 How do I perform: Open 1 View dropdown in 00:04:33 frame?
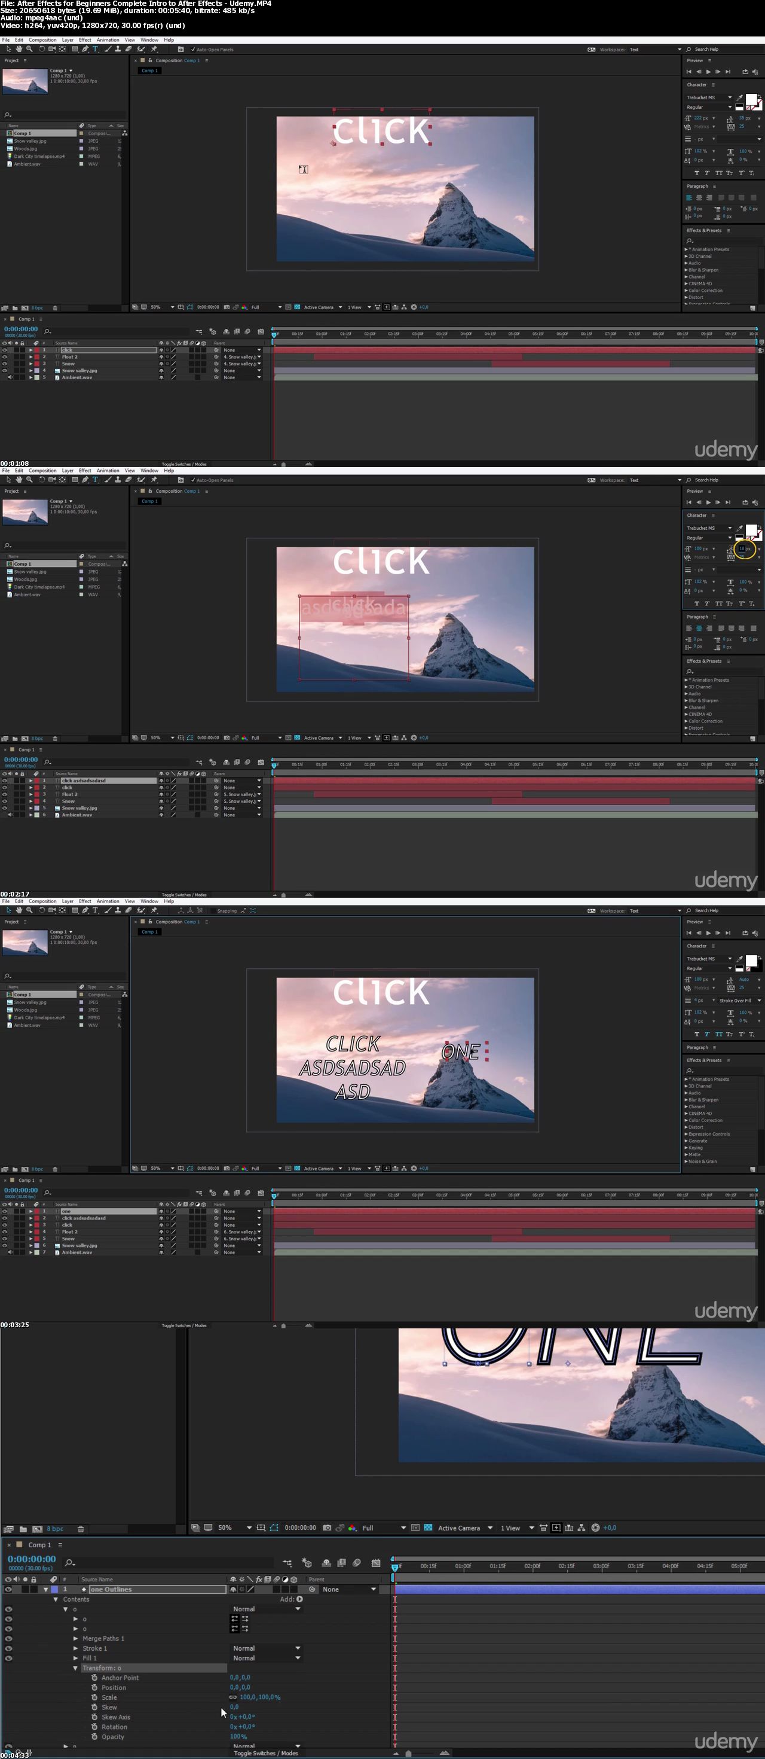[x=518, y=1528]
